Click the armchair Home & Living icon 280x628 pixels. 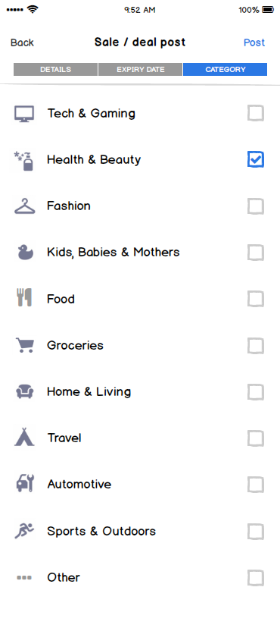[25, 391]
